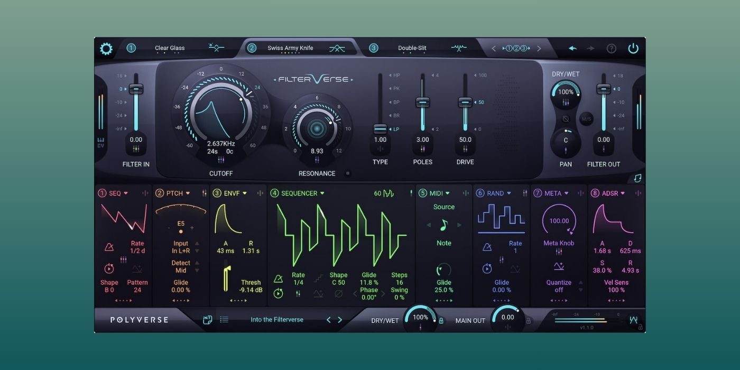Click the metronome icon in SEQUENCER module
The height and width of the screenshot is (370, 740).
coord(278,279)
